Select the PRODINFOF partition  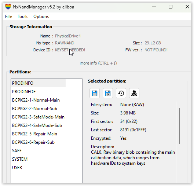[x=39, y=92]
